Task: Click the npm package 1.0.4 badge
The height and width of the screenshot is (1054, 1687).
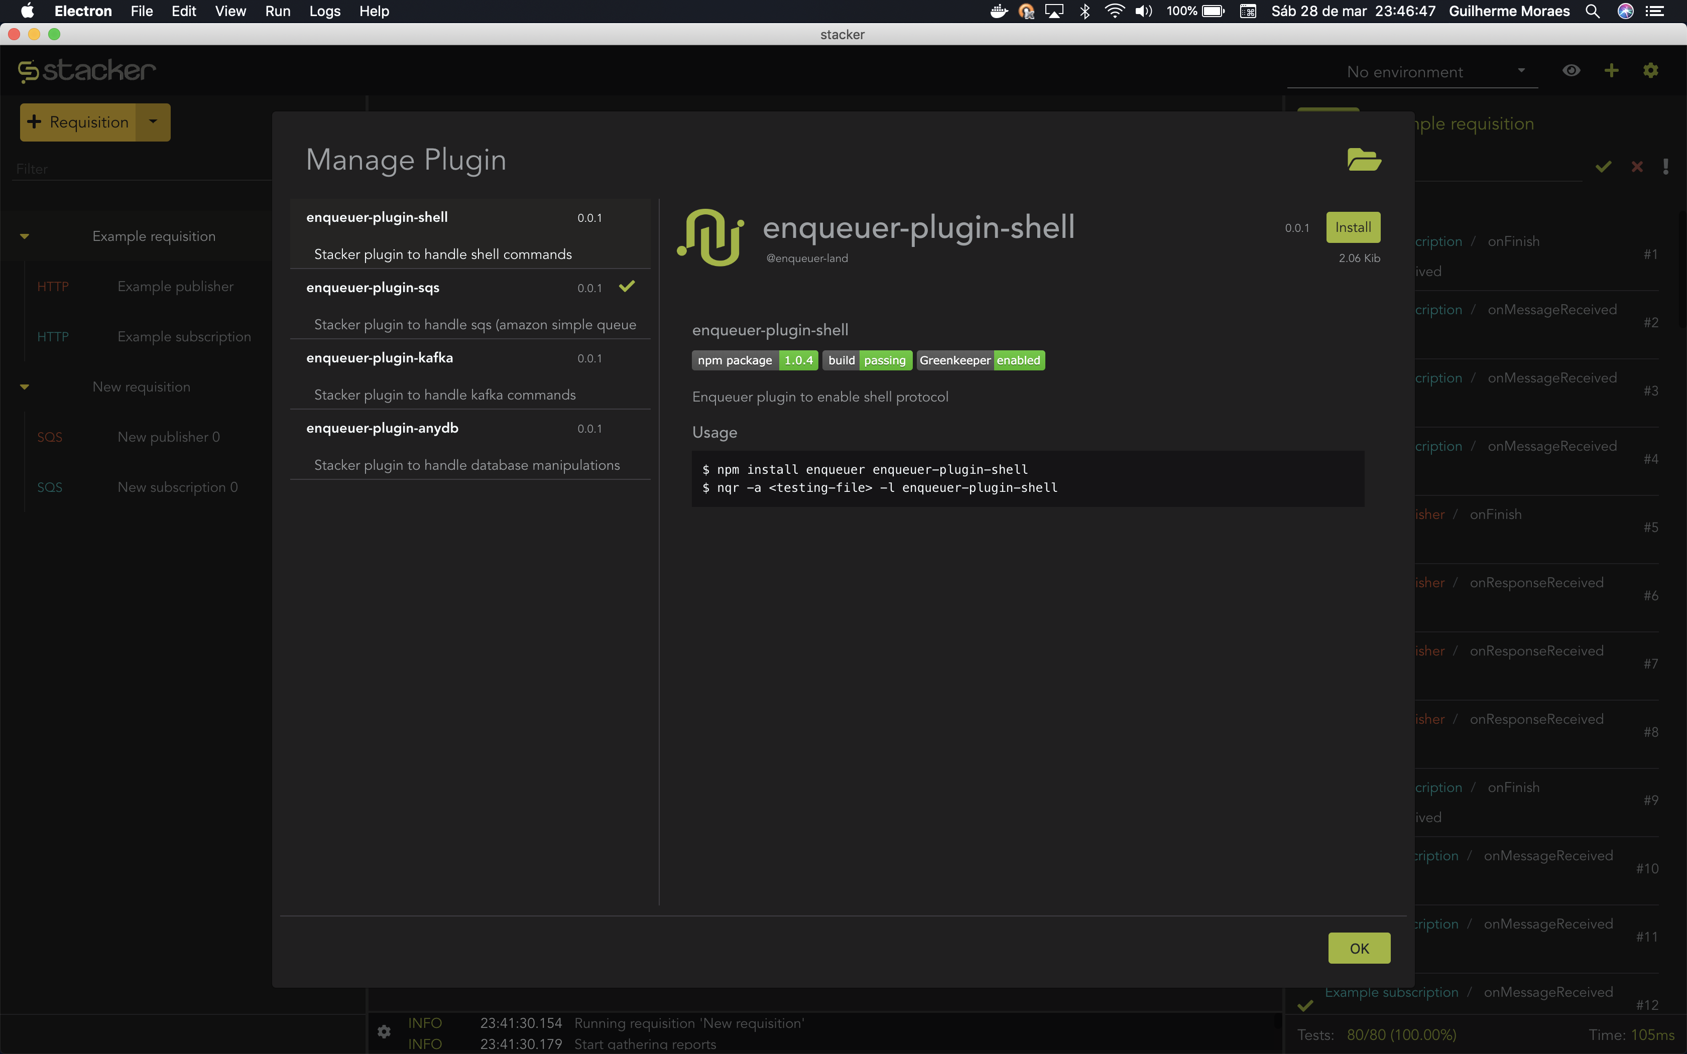Action: coord(755,360)
